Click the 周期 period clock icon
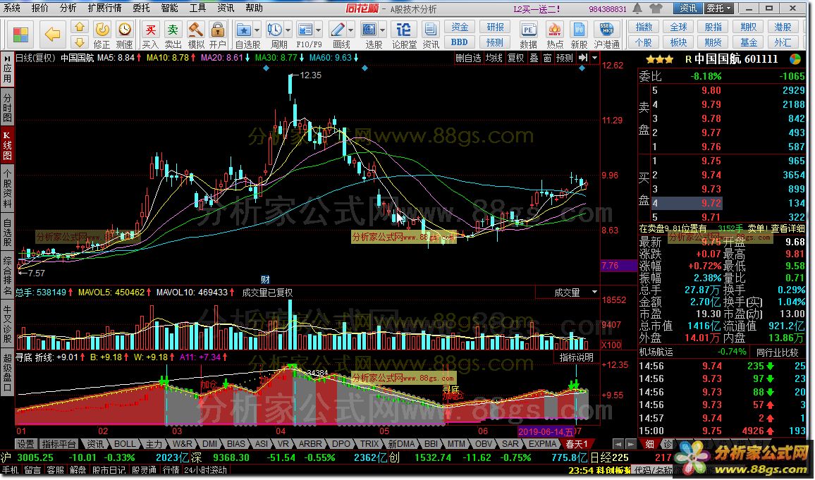The height and width of the screenshot is (480, 815). [x=274, y=30]
